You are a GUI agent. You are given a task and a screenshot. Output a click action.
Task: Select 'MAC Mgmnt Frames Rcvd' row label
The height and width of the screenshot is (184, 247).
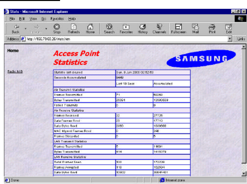(72, 131)
